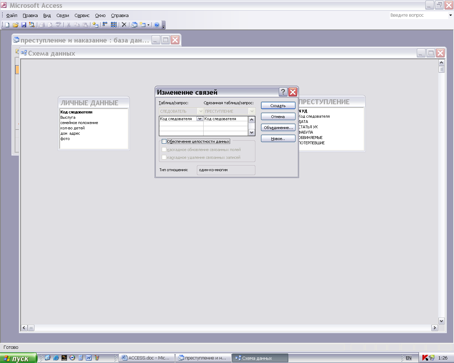
Task: Click the ABC spelling check icon
Action: coord(59,25)
